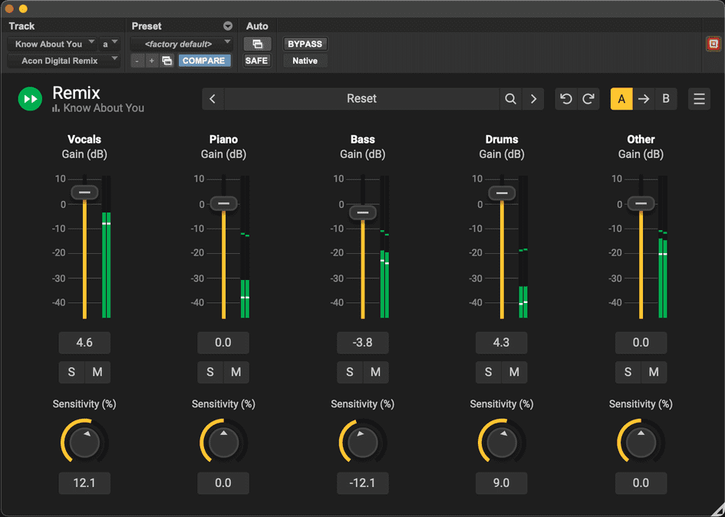The image size is (725, 517).
Task: Enable BYPASS on the plugin
Action: 305,44
